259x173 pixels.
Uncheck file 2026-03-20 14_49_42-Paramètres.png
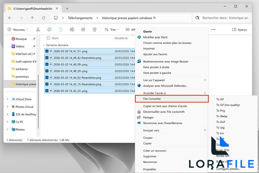point(47,58)
